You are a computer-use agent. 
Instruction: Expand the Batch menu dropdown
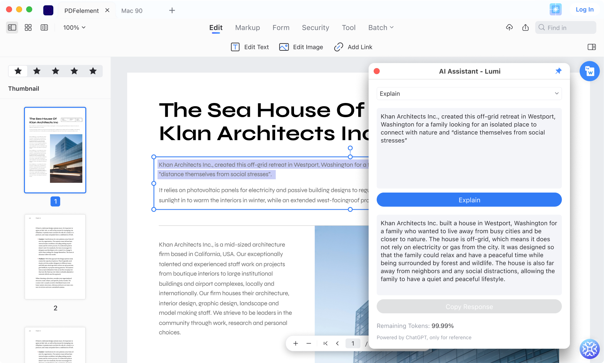click(381, 28)
